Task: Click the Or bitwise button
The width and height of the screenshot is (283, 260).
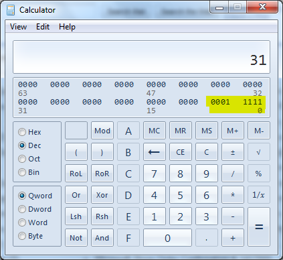Action: [76, 195]
